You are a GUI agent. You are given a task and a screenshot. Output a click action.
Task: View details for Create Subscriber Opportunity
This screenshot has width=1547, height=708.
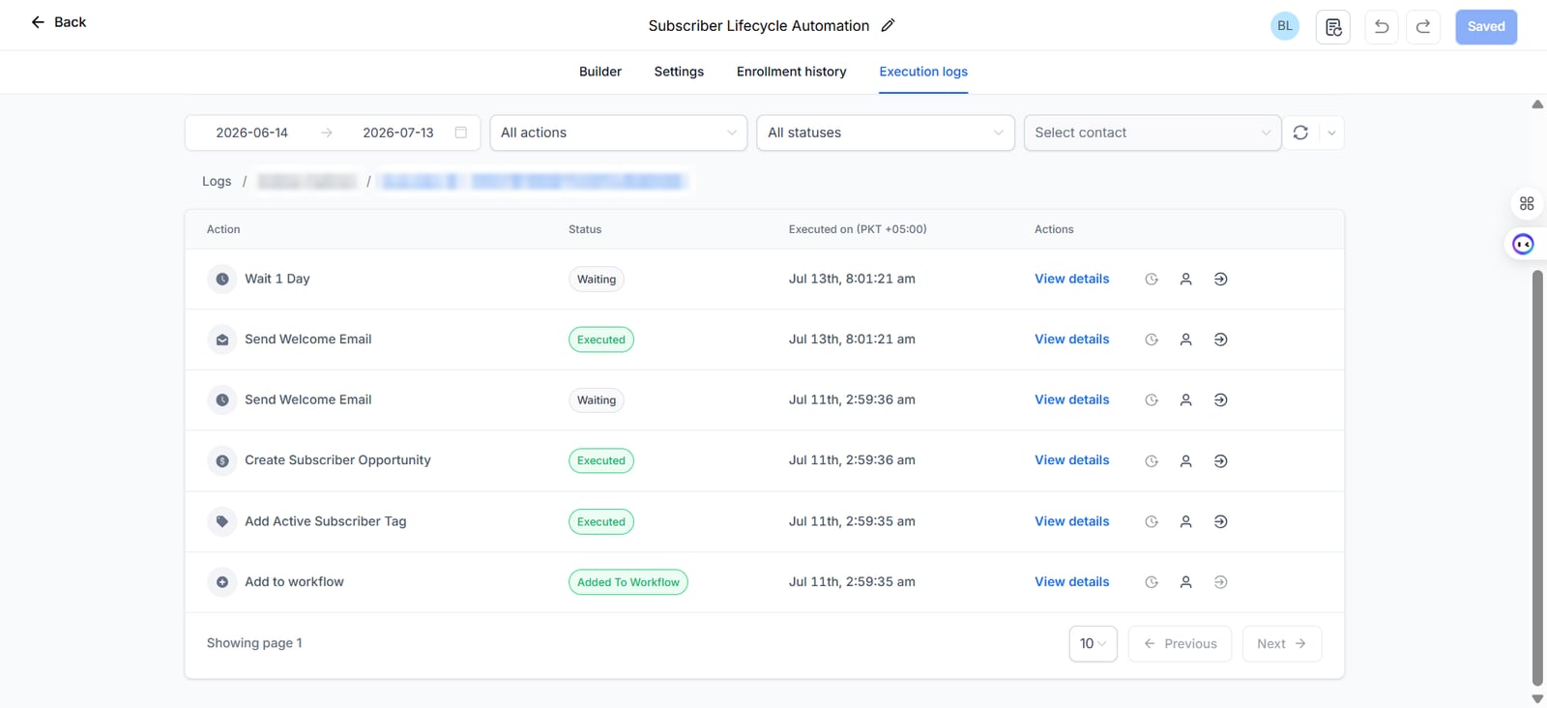(x=1071, y=460)
